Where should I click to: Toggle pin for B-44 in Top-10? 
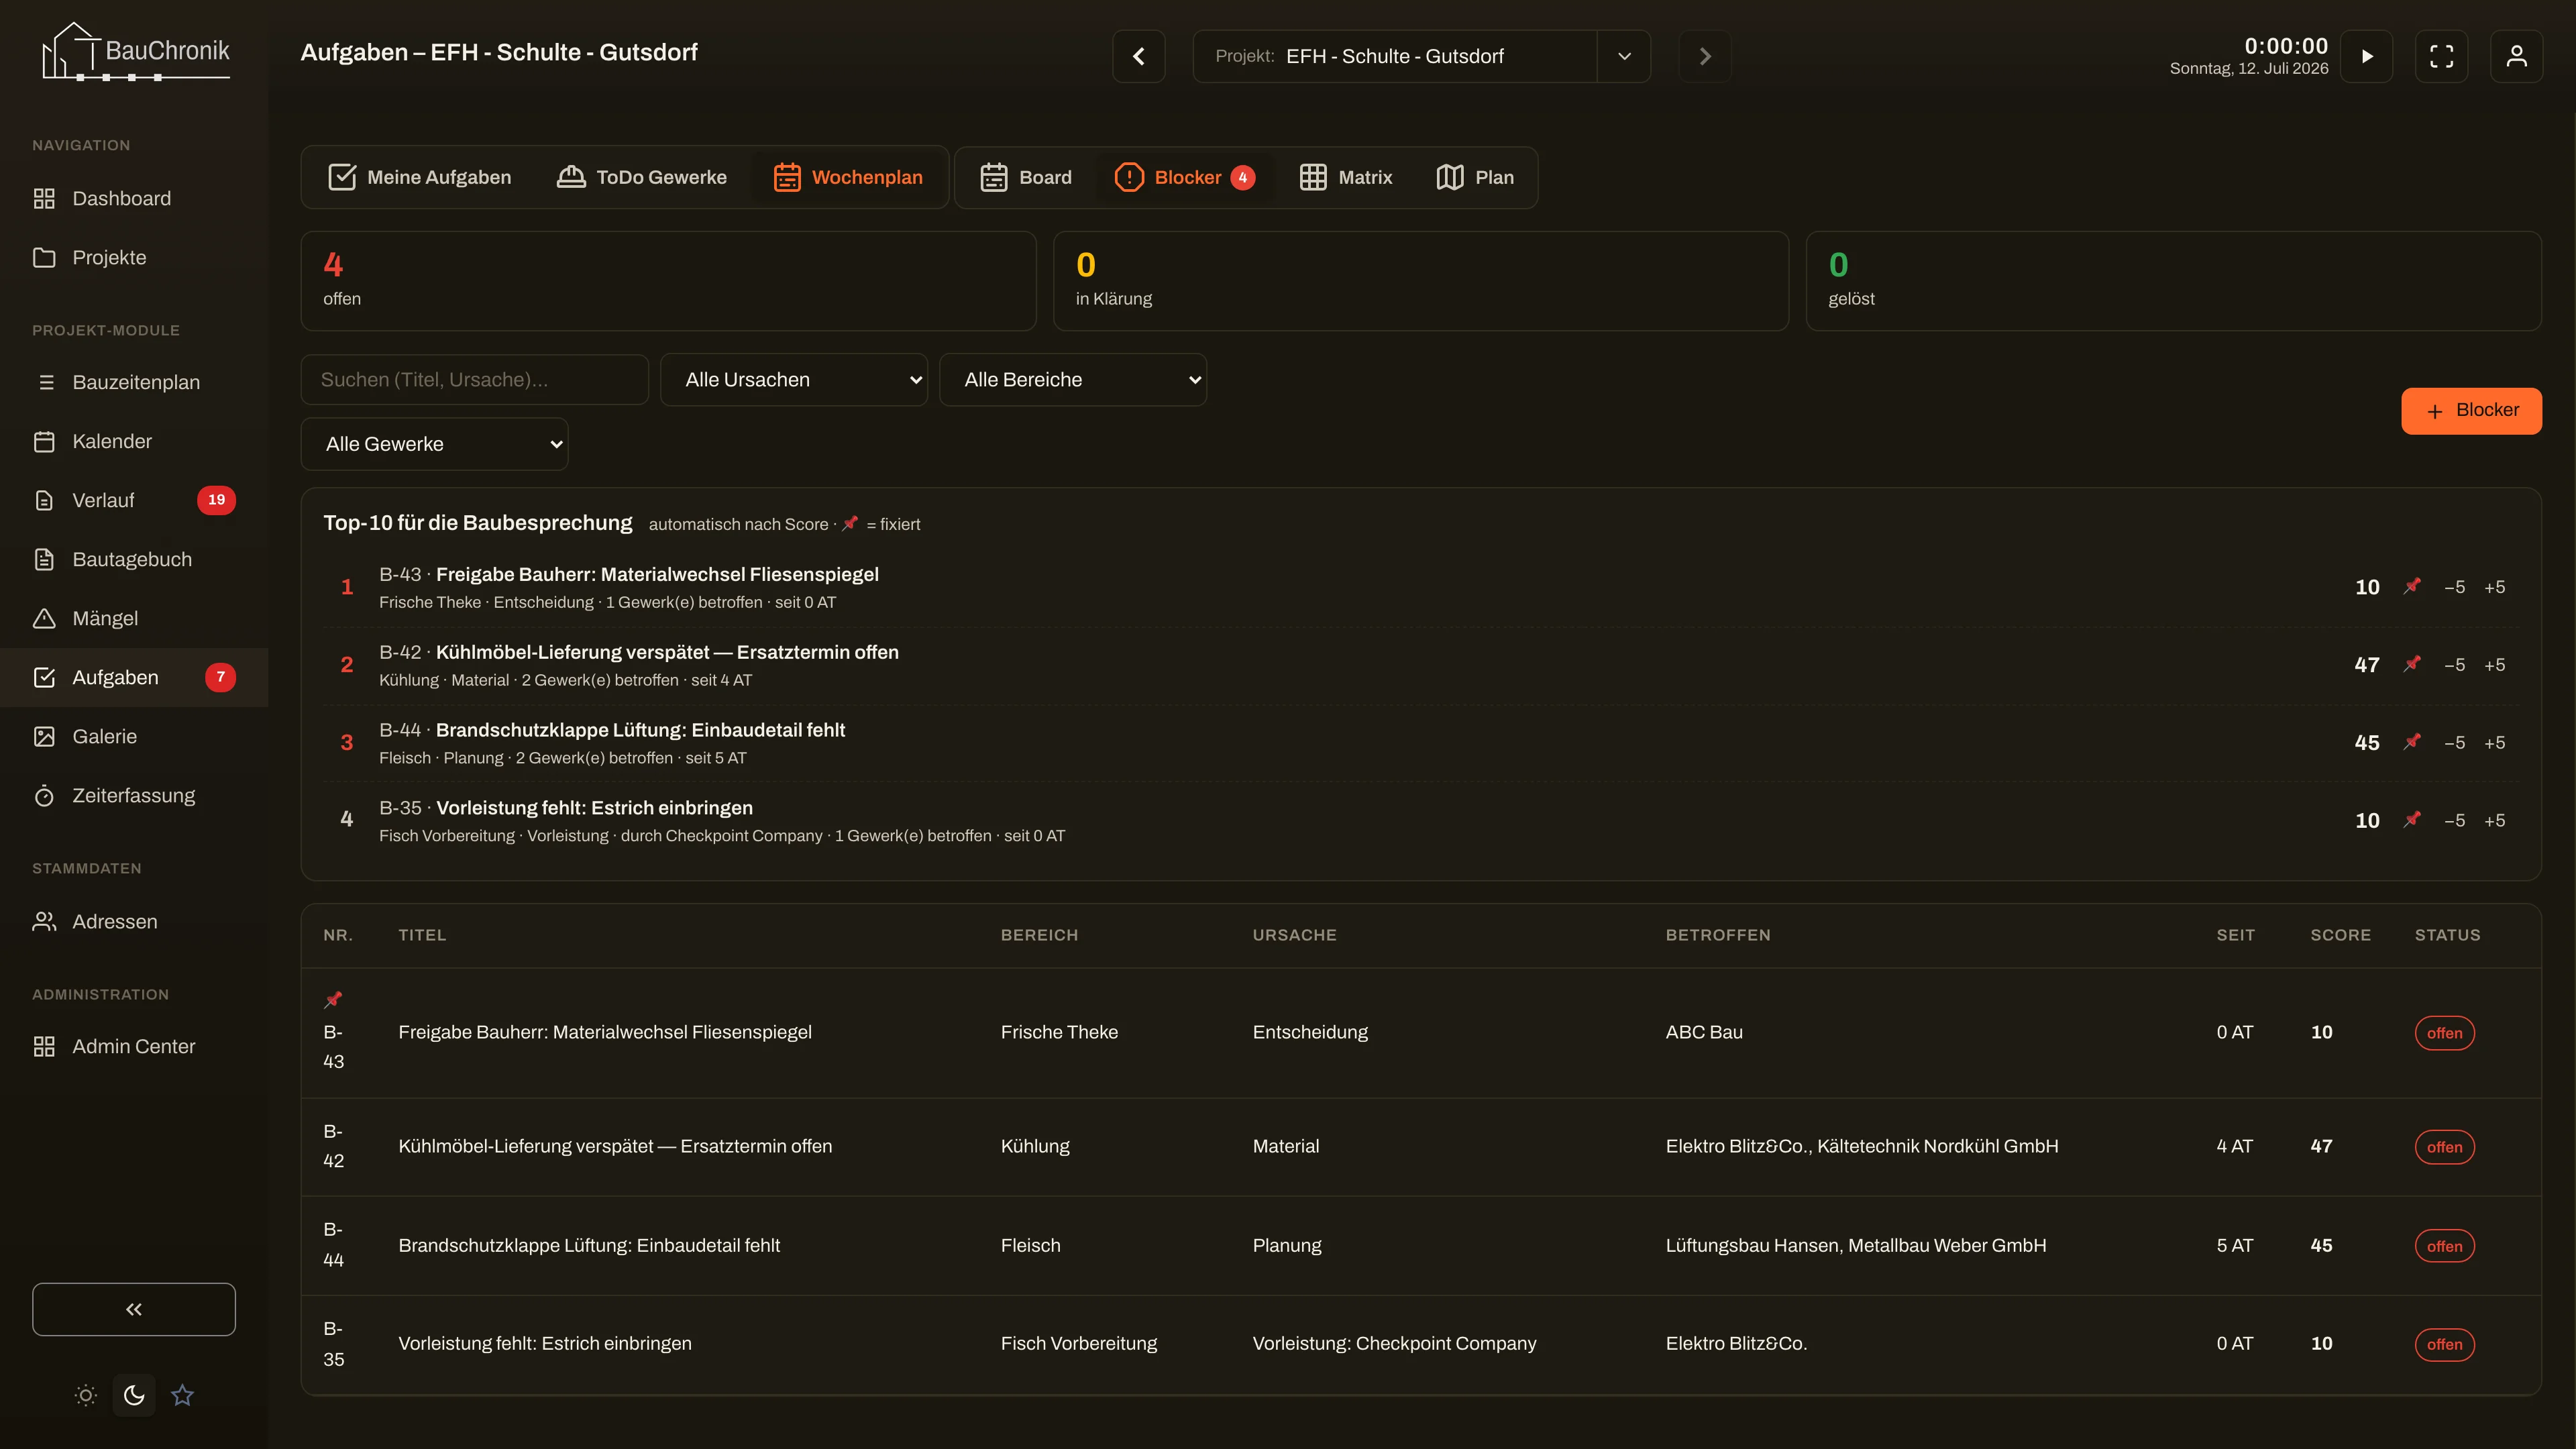point(2413,742)
